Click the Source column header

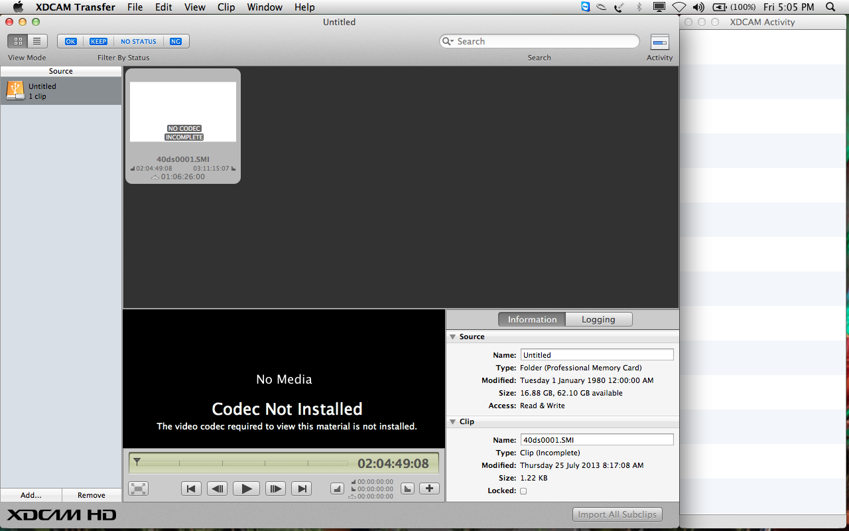point(61,71)
